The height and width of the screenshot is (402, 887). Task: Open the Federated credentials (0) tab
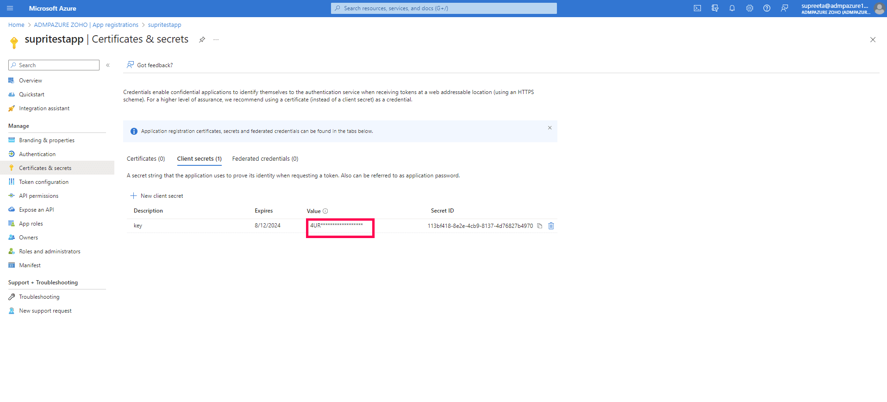tap(265, 159)
